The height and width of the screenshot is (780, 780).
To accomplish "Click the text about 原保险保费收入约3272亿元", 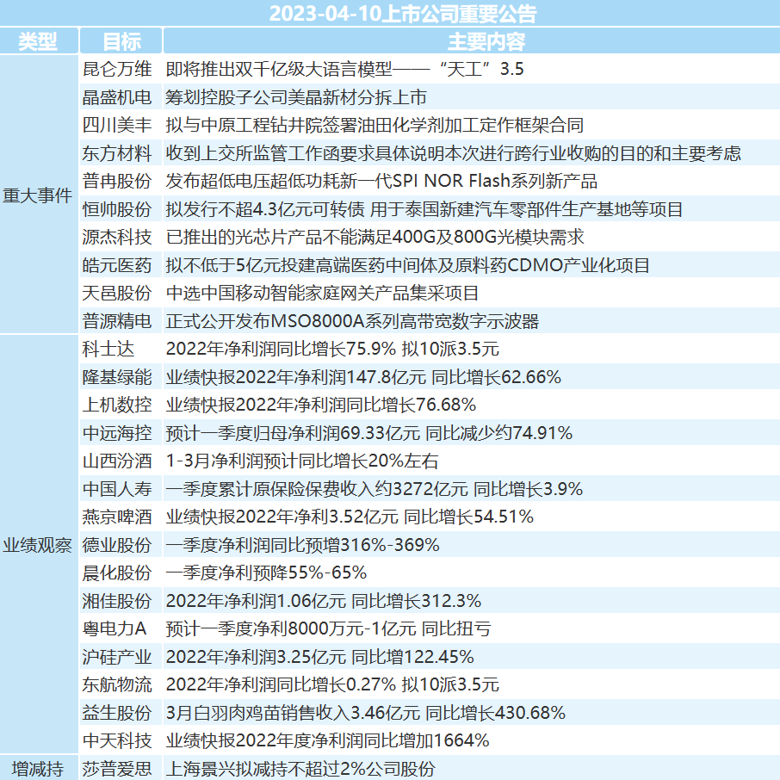I will click(x=375, y=488).
